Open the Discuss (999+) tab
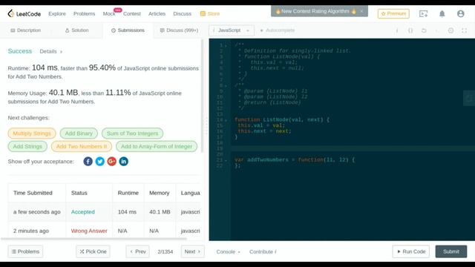475x267 pixels. pyautogui.click(x=179, y=30)
